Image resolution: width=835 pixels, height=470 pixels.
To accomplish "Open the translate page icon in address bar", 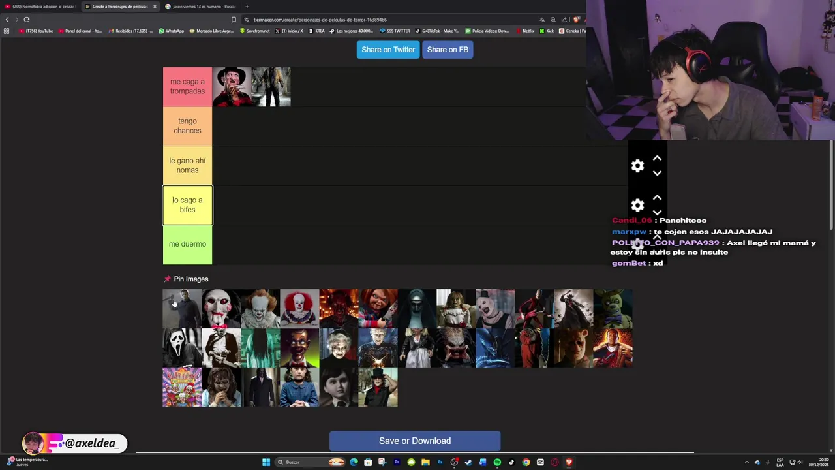I will pyautogui.click(x=541, y=20).
